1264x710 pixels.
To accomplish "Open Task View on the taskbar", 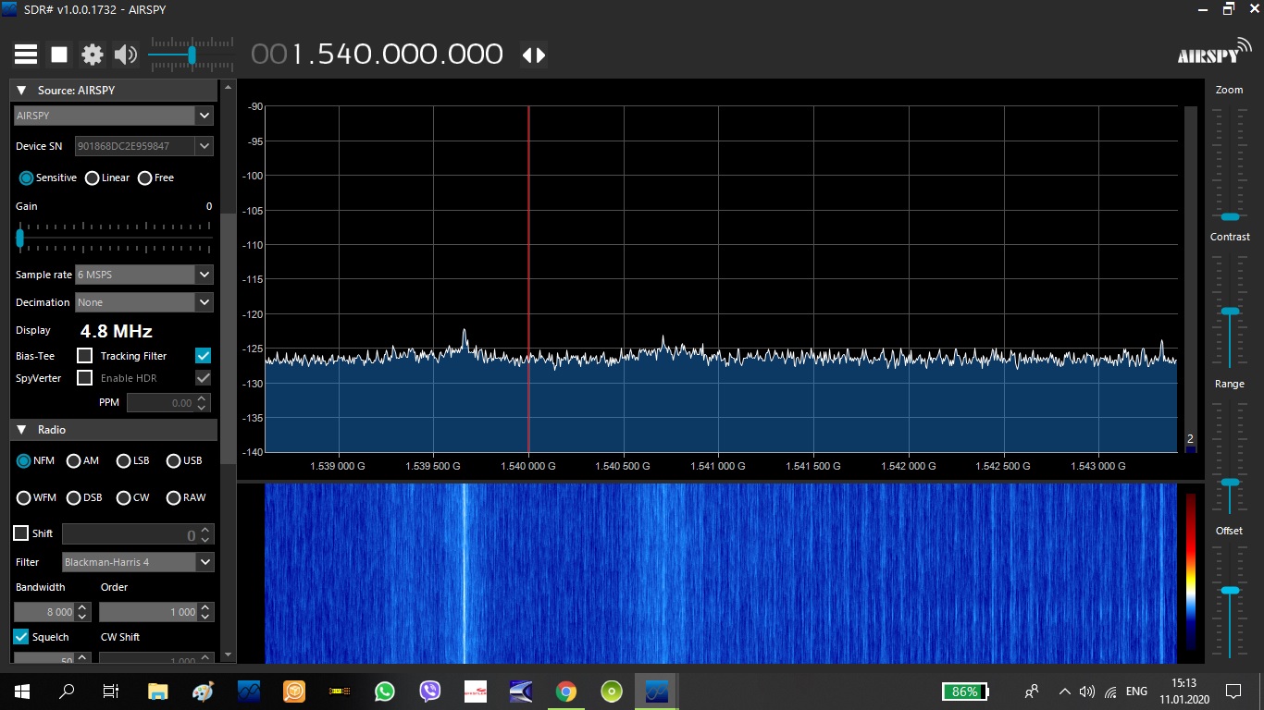I will 111,691.
